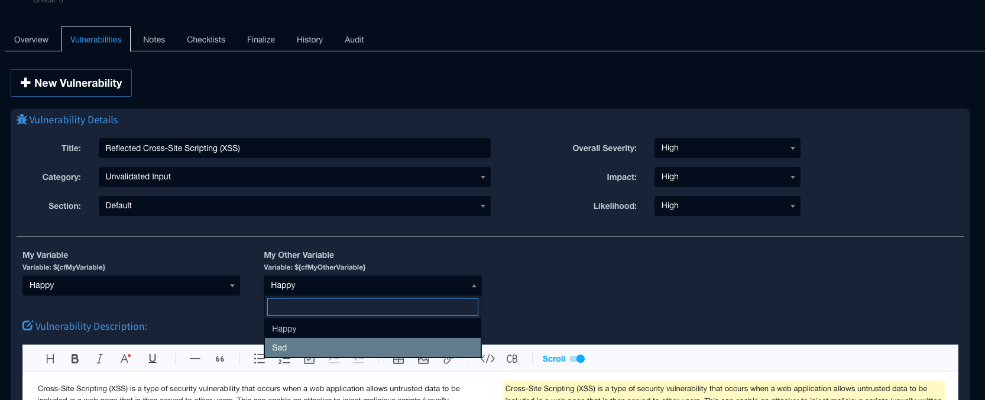This screenshot has height=400, width=985.
Task: Insert inline code with the </> icon
Action: [x=488, y=359]
